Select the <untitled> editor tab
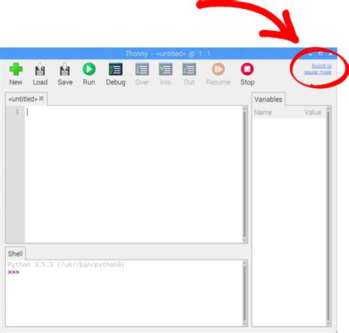 (23, 99)
